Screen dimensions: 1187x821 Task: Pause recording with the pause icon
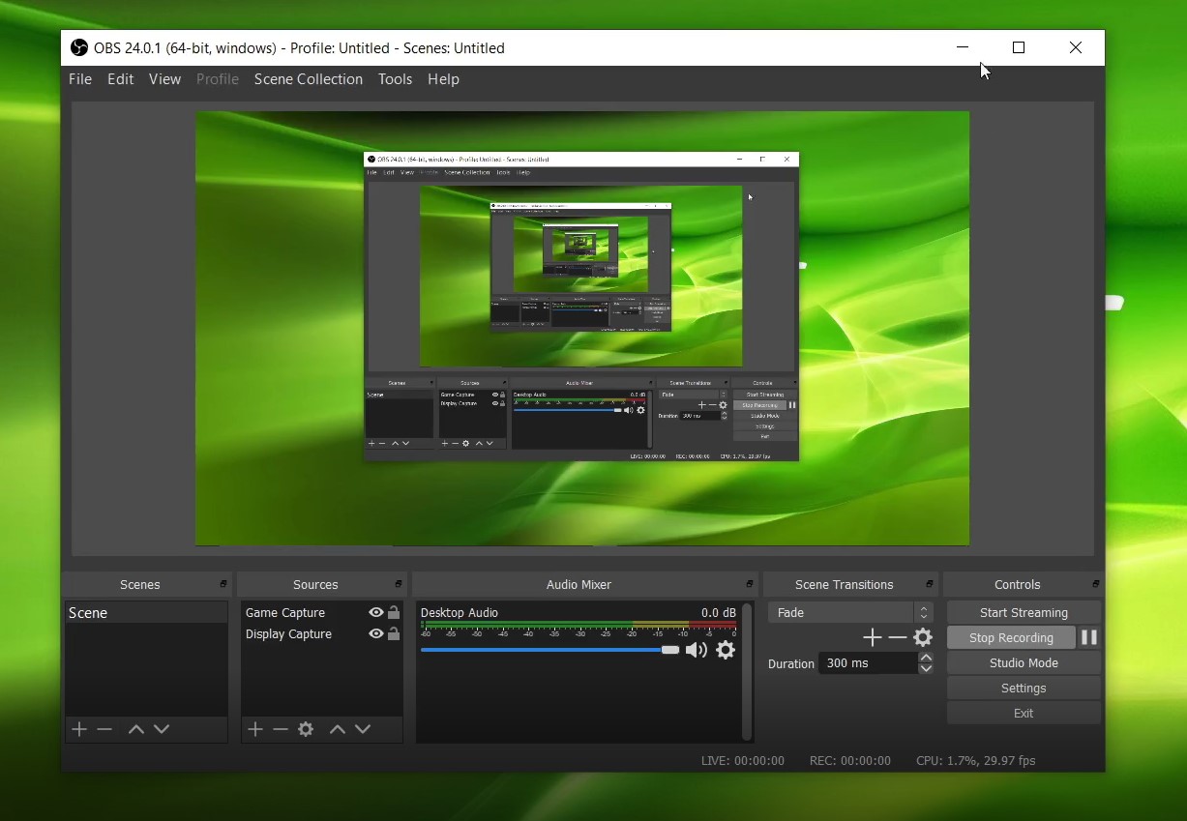(x=1088, y=637)
